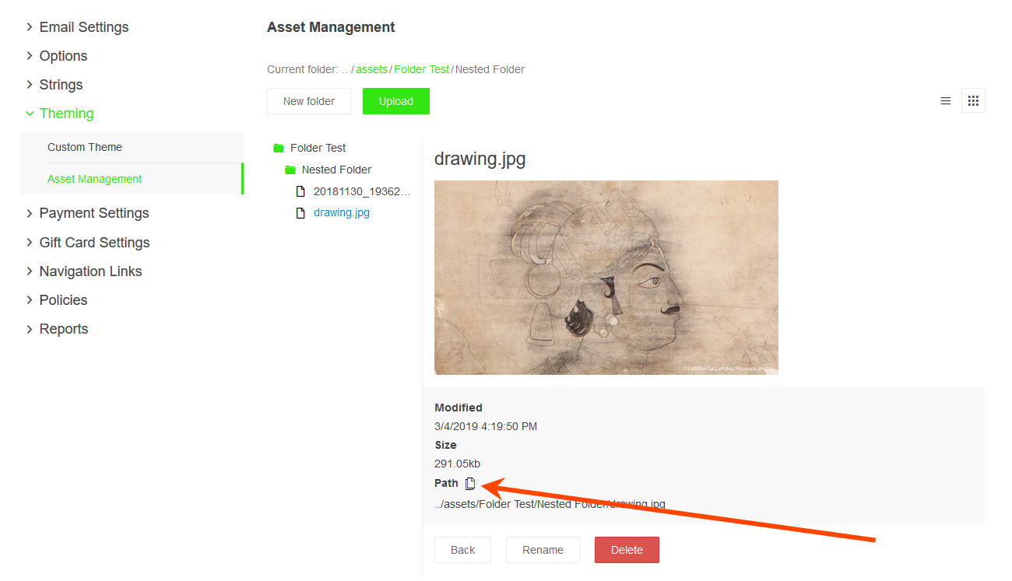Click the file icon beside drawing.jpg
This screenshot has width=1012, height=581.
click(300, 213)
